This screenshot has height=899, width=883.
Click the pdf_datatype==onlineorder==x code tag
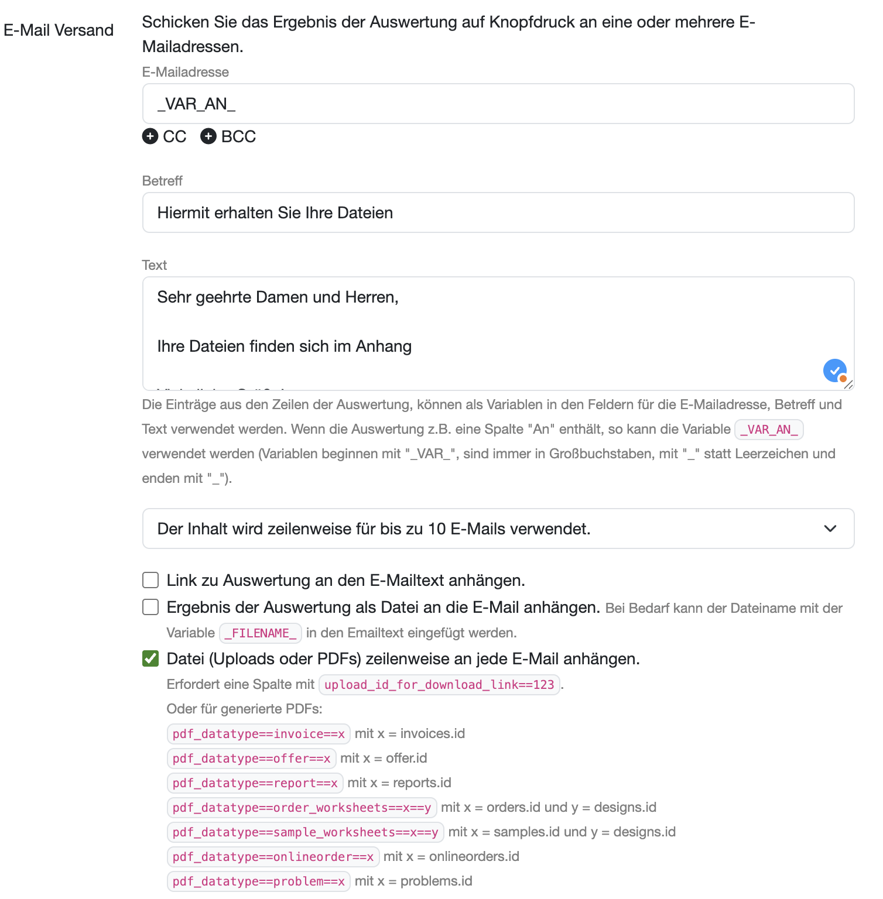pyautogui.click(x=273, y=856)
